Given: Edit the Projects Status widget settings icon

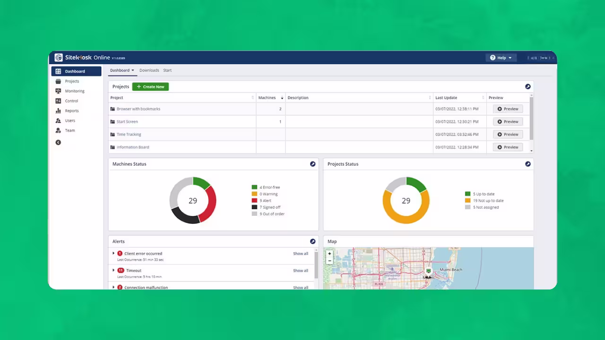Looking at the screenshot, I should (x=528, y=164).
